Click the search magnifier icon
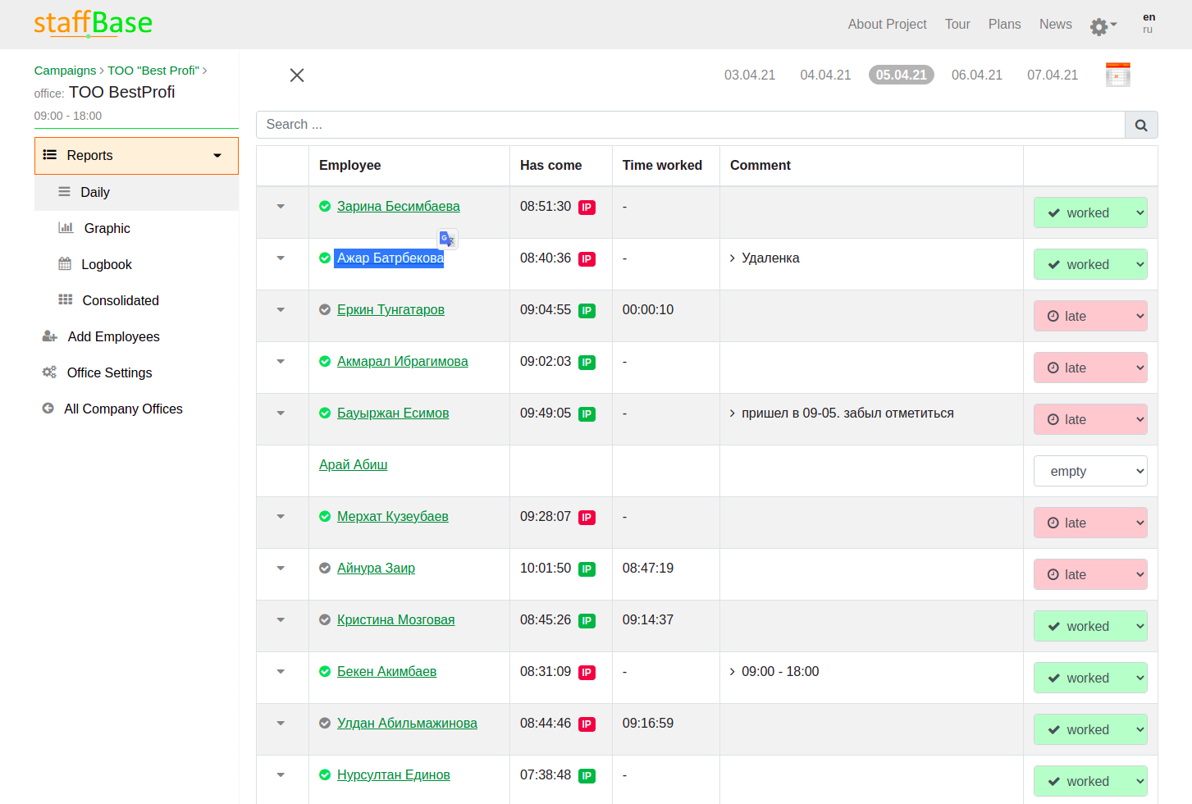 [1141, 125]
